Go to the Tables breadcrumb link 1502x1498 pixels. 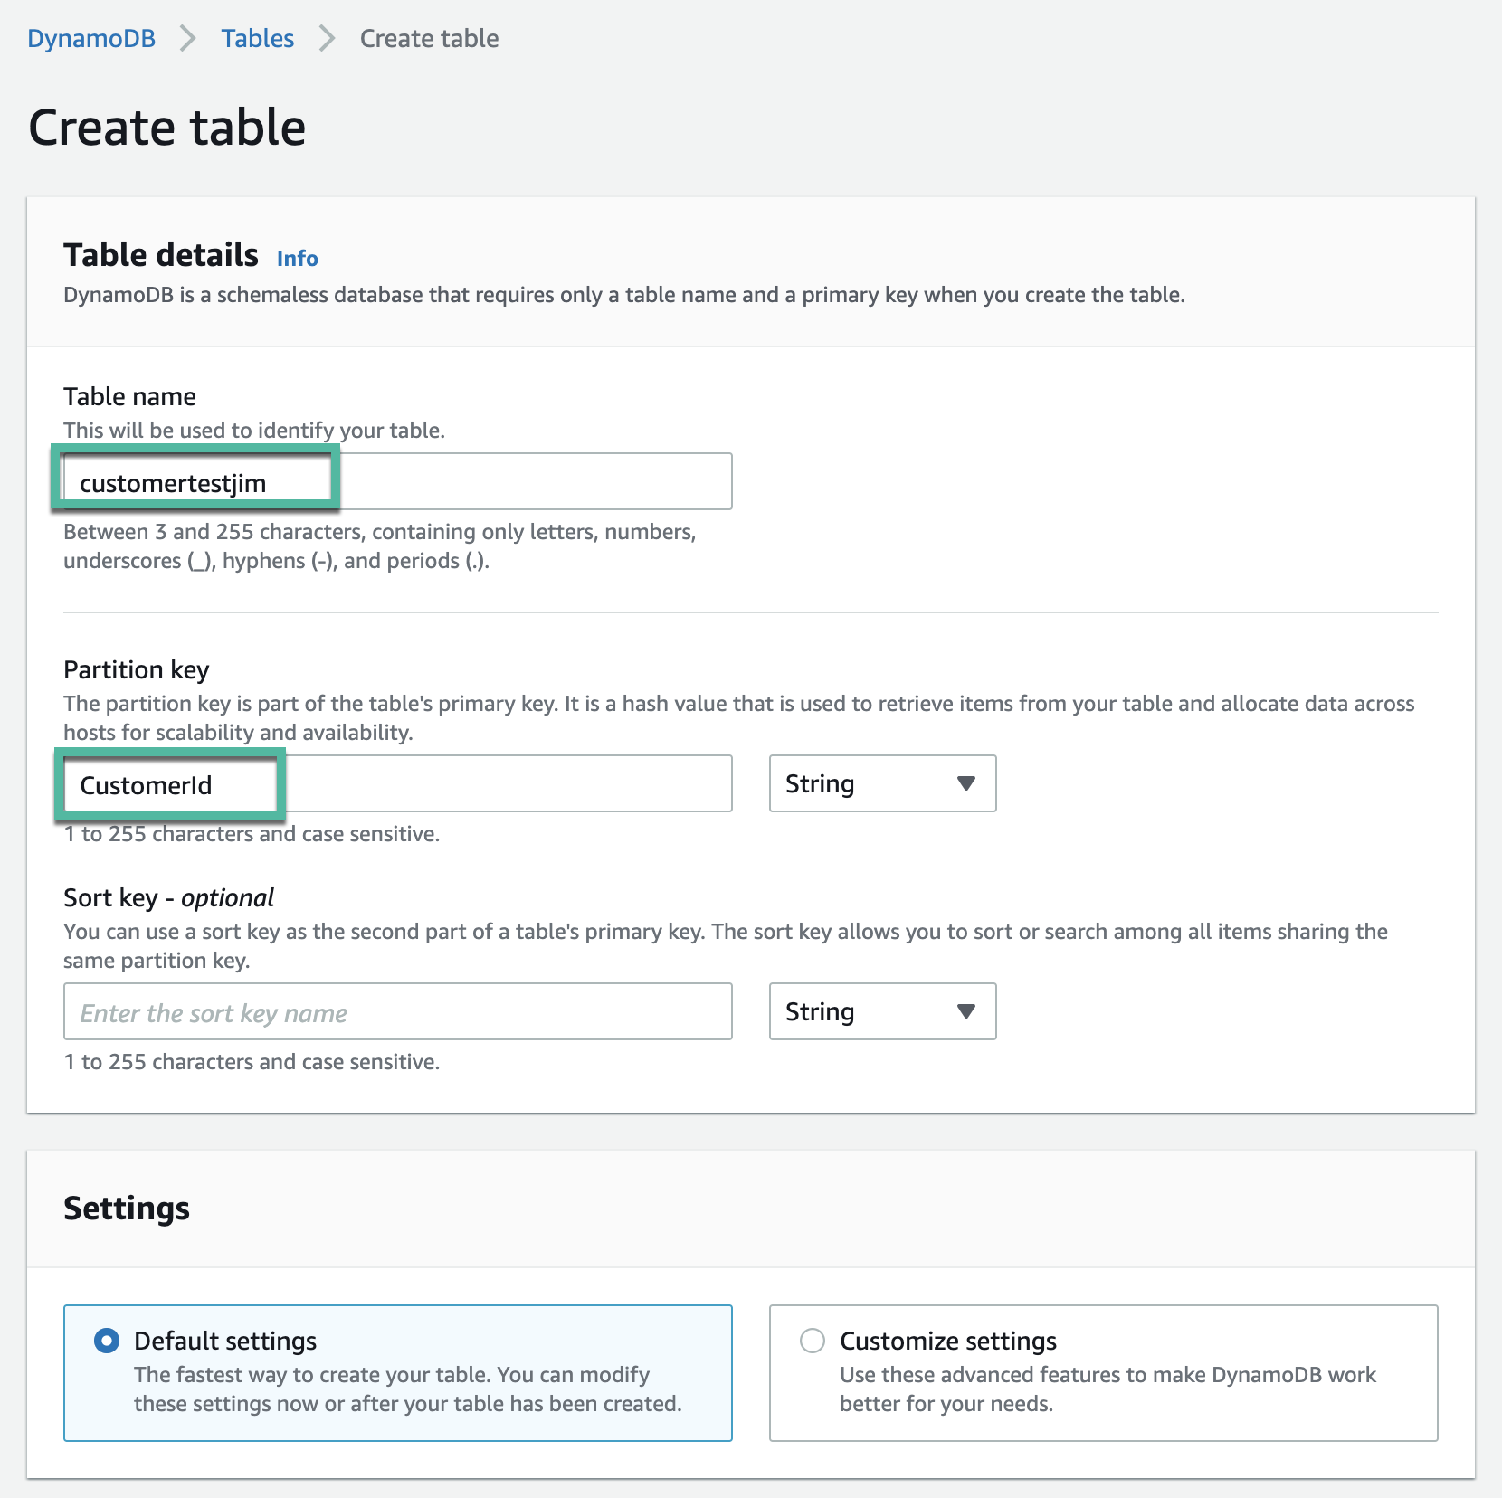point(258,39)
